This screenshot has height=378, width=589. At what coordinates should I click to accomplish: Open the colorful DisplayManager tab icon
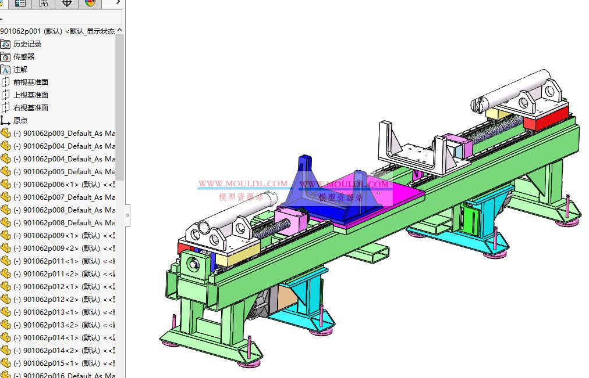(90, 4)
